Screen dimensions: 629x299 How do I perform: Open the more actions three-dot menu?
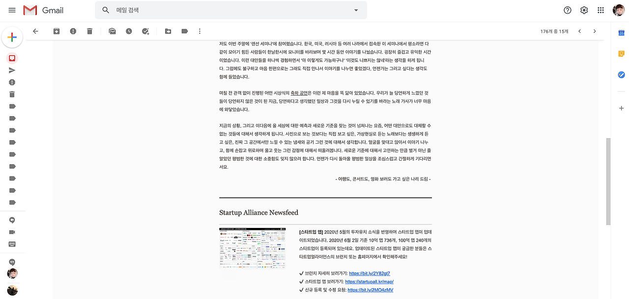pyautogui.click(x=200, y=30)
